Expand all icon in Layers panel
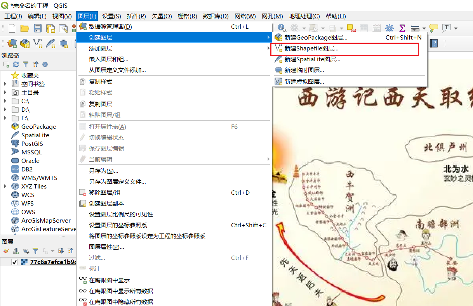Screen dimensions: 473x306 pos(61,251)
